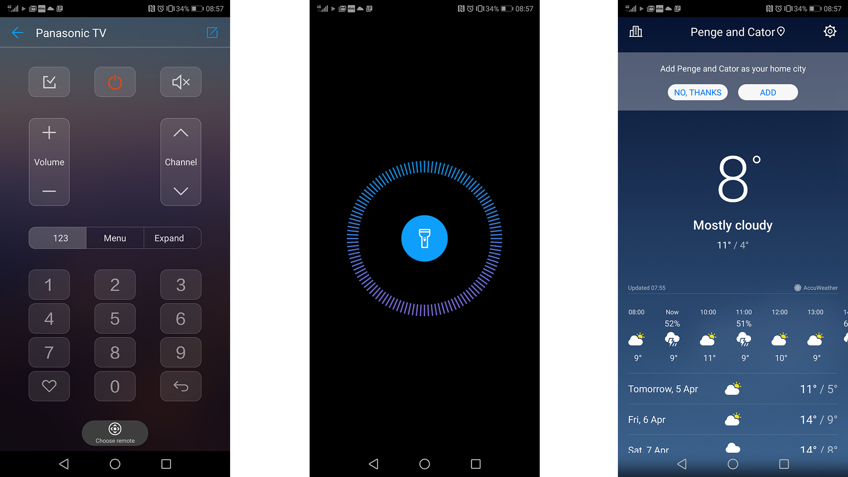848x477 pixels.
Task: Click the checkmark input icon on remote
Action: click(49, 82)
